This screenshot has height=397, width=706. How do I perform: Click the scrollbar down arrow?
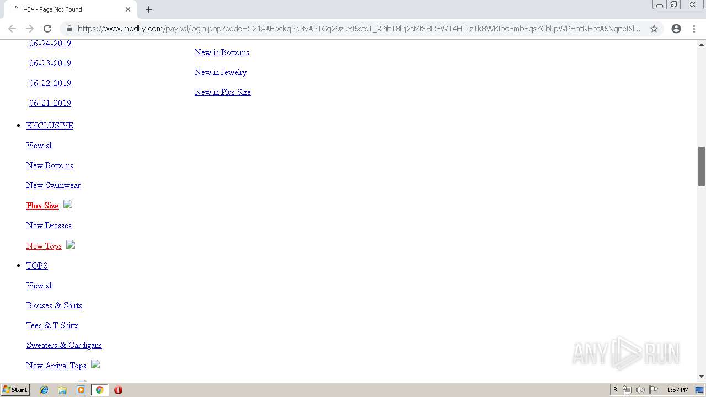[x=702, y=377]
